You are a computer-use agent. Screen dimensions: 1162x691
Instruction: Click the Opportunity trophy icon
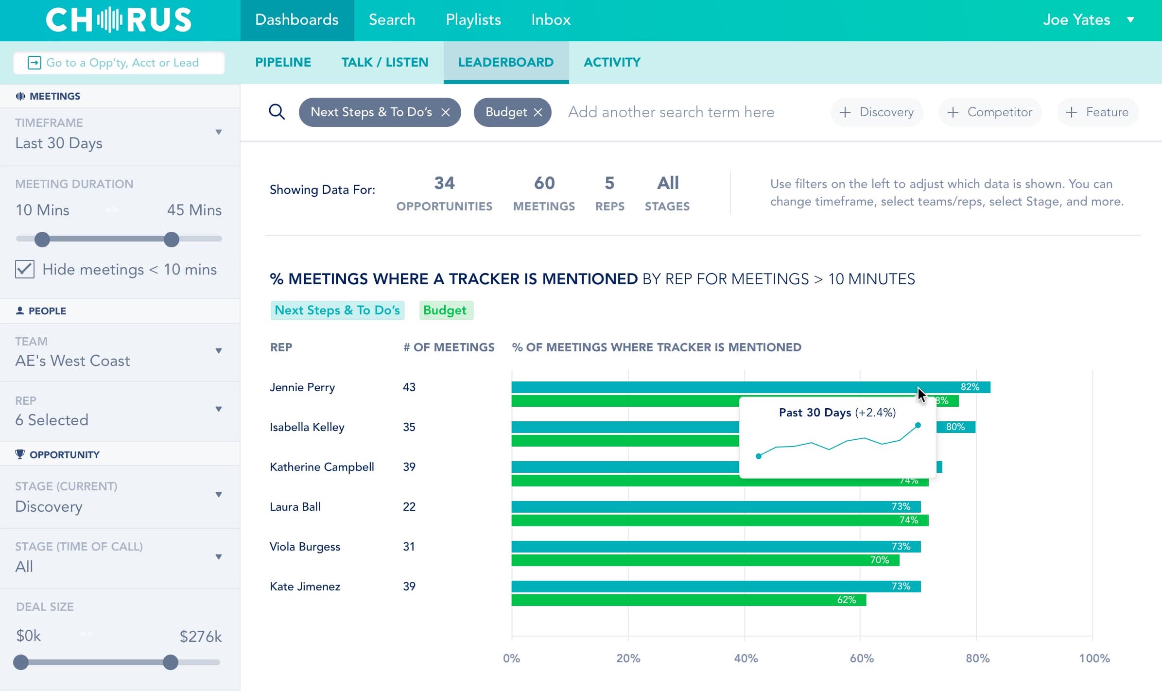(x=19, y=454)
